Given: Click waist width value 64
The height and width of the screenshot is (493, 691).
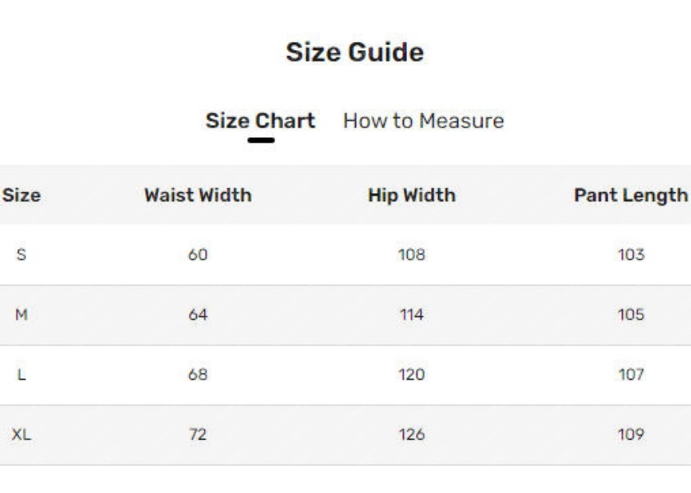Looking at the screenshot, I should pyautogui.click(x=198, y=316).
